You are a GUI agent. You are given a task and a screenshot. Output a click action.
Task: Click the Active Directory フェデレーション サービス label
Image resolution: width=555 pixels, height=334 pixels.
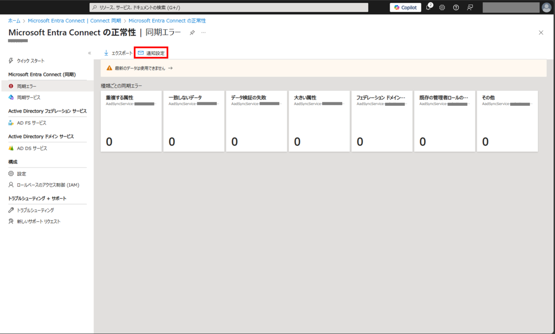click(x=48, y=111)
